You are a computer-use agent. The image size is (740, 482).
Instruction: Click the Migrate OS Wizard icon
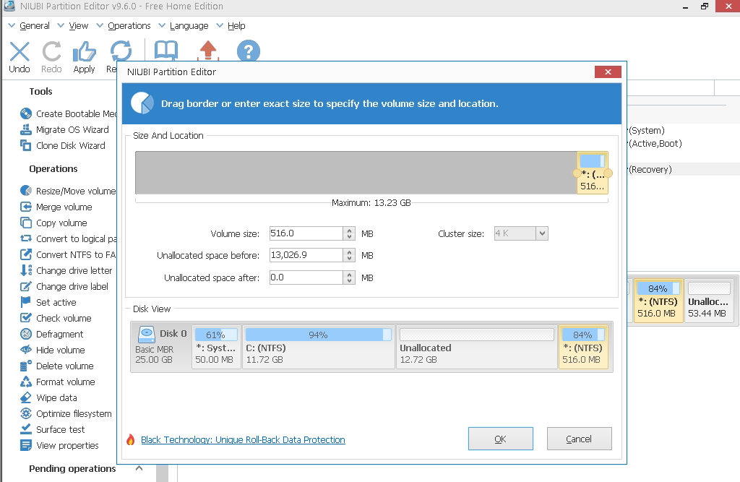pos(25,130)
